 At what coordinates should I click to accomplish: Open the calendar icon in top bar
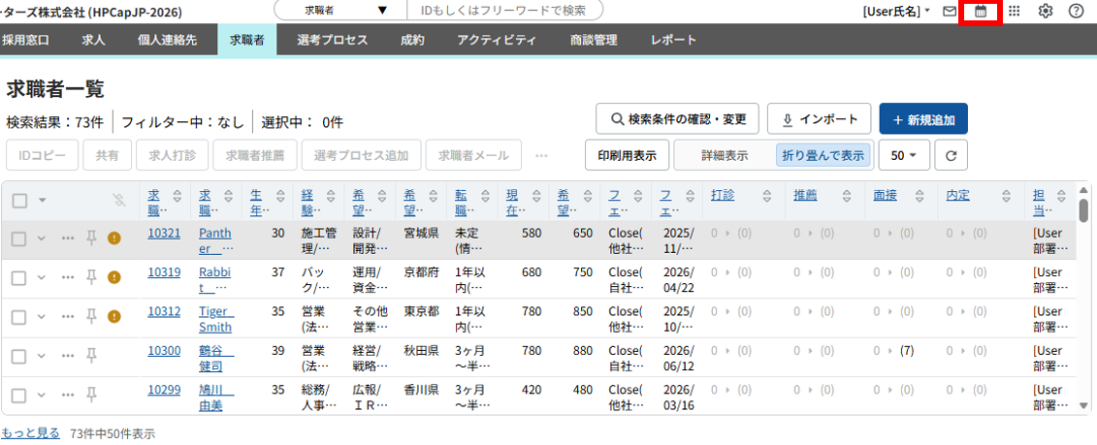point(981,12)
